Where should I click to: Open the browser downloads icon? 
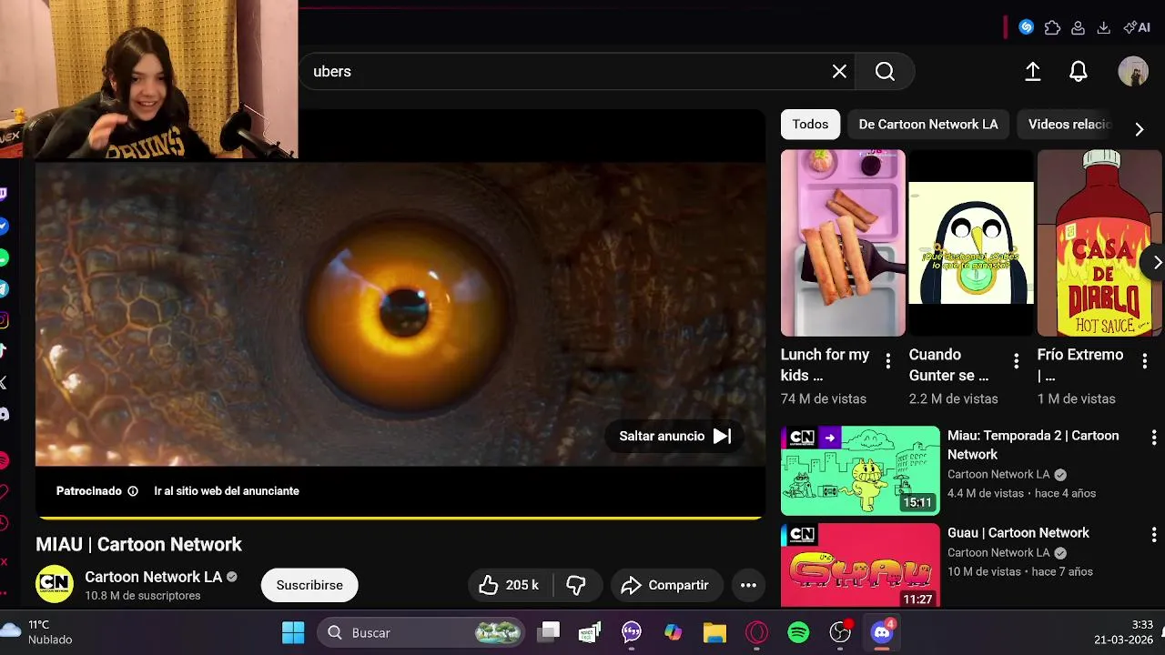coord(1103,28)
